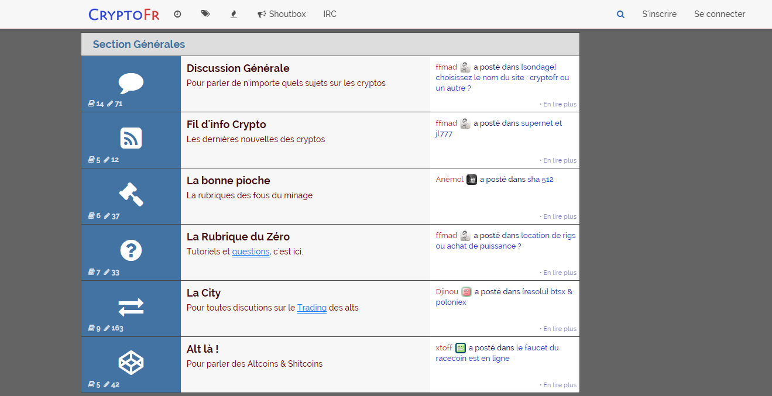Screen dimensions: 772x396
Task: Open the Discussion Générale category title
Action: click(238, 68)
